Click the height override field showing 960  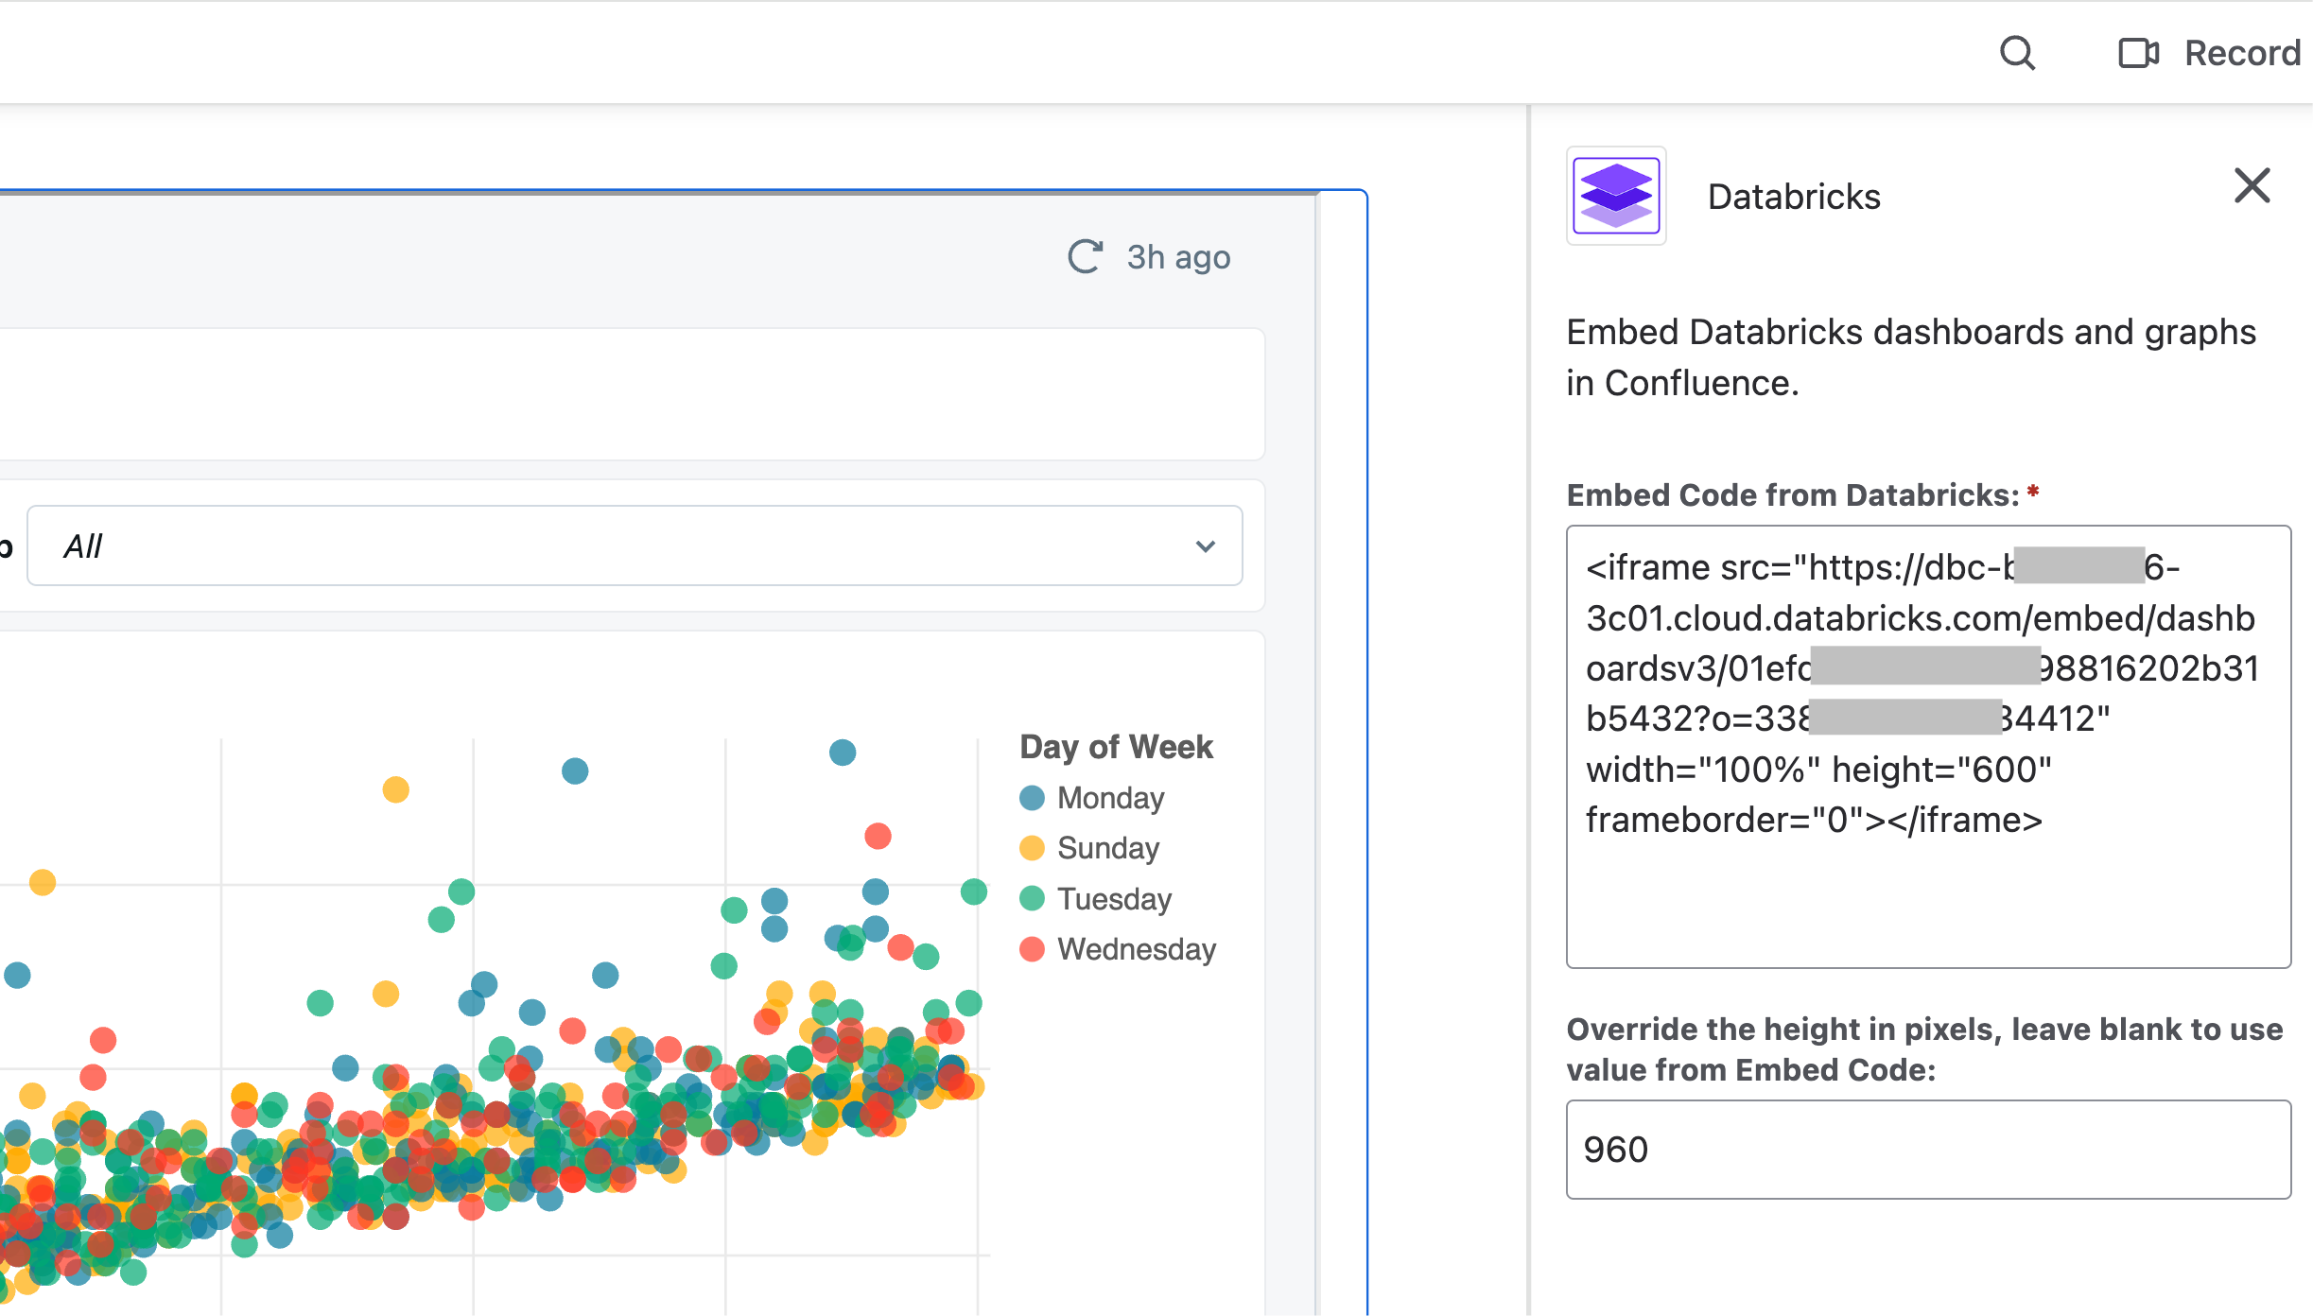point(1927,1149)
